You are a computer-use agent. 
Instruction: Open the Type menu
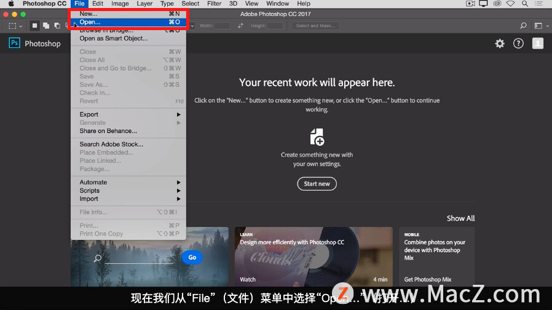167,4
